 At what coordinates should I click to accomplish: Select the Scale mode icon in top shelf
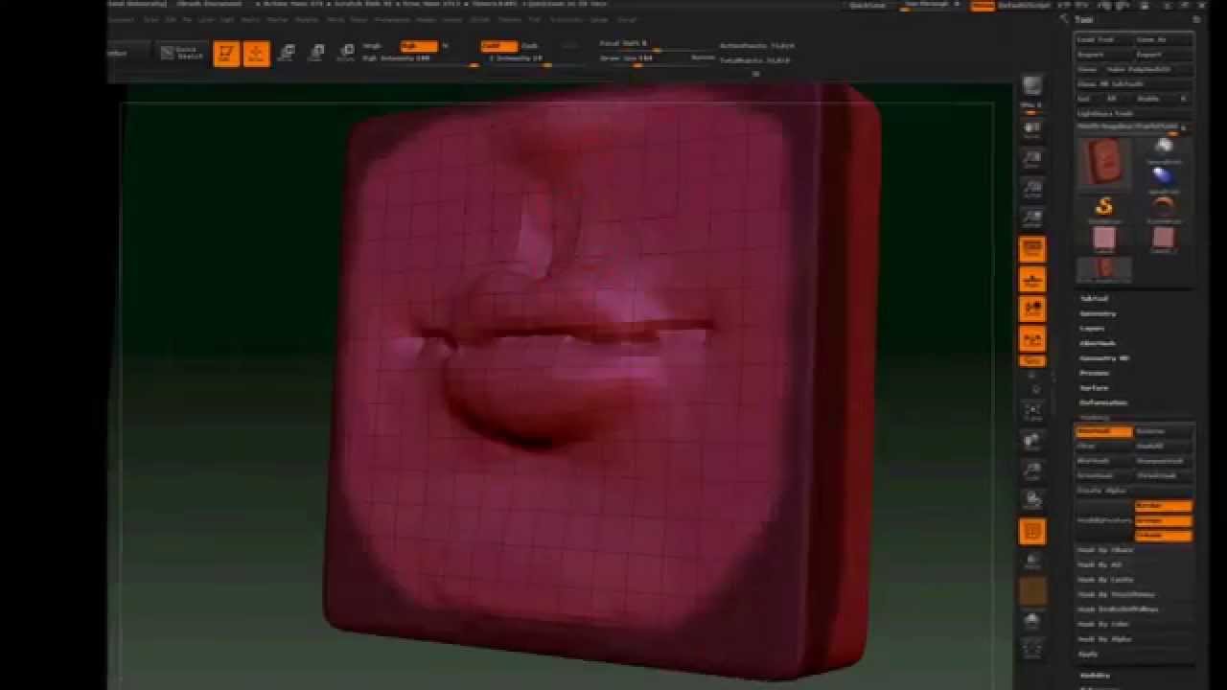[316, 54]
